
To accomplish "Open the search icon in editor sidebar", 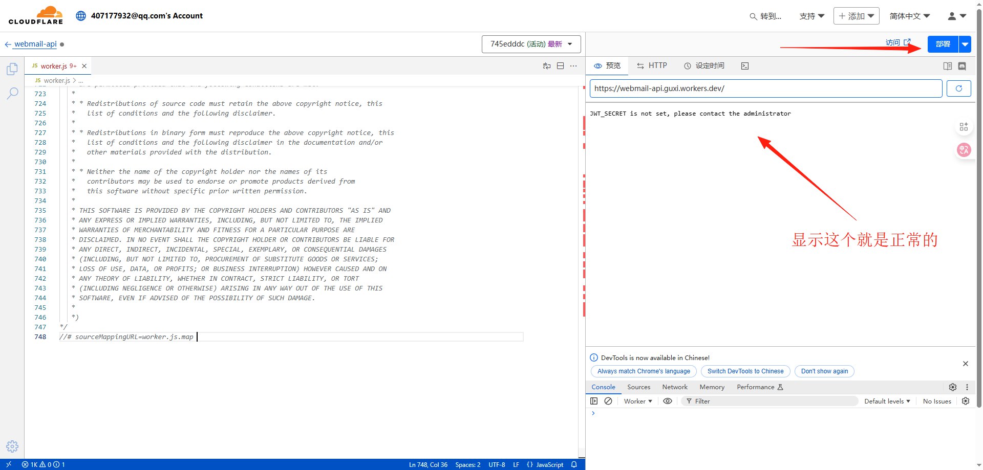I will point(12,93).
